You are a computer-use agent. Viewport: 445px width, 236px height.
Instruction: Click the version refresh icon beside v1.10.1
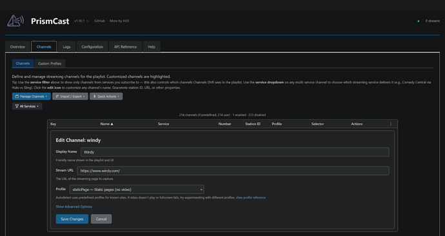(88, 21)
